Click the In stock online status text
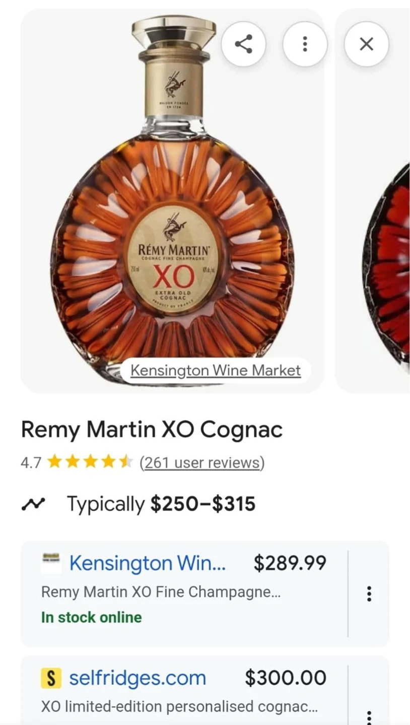Screen dimensions: 410x725 tap(91, 617)
